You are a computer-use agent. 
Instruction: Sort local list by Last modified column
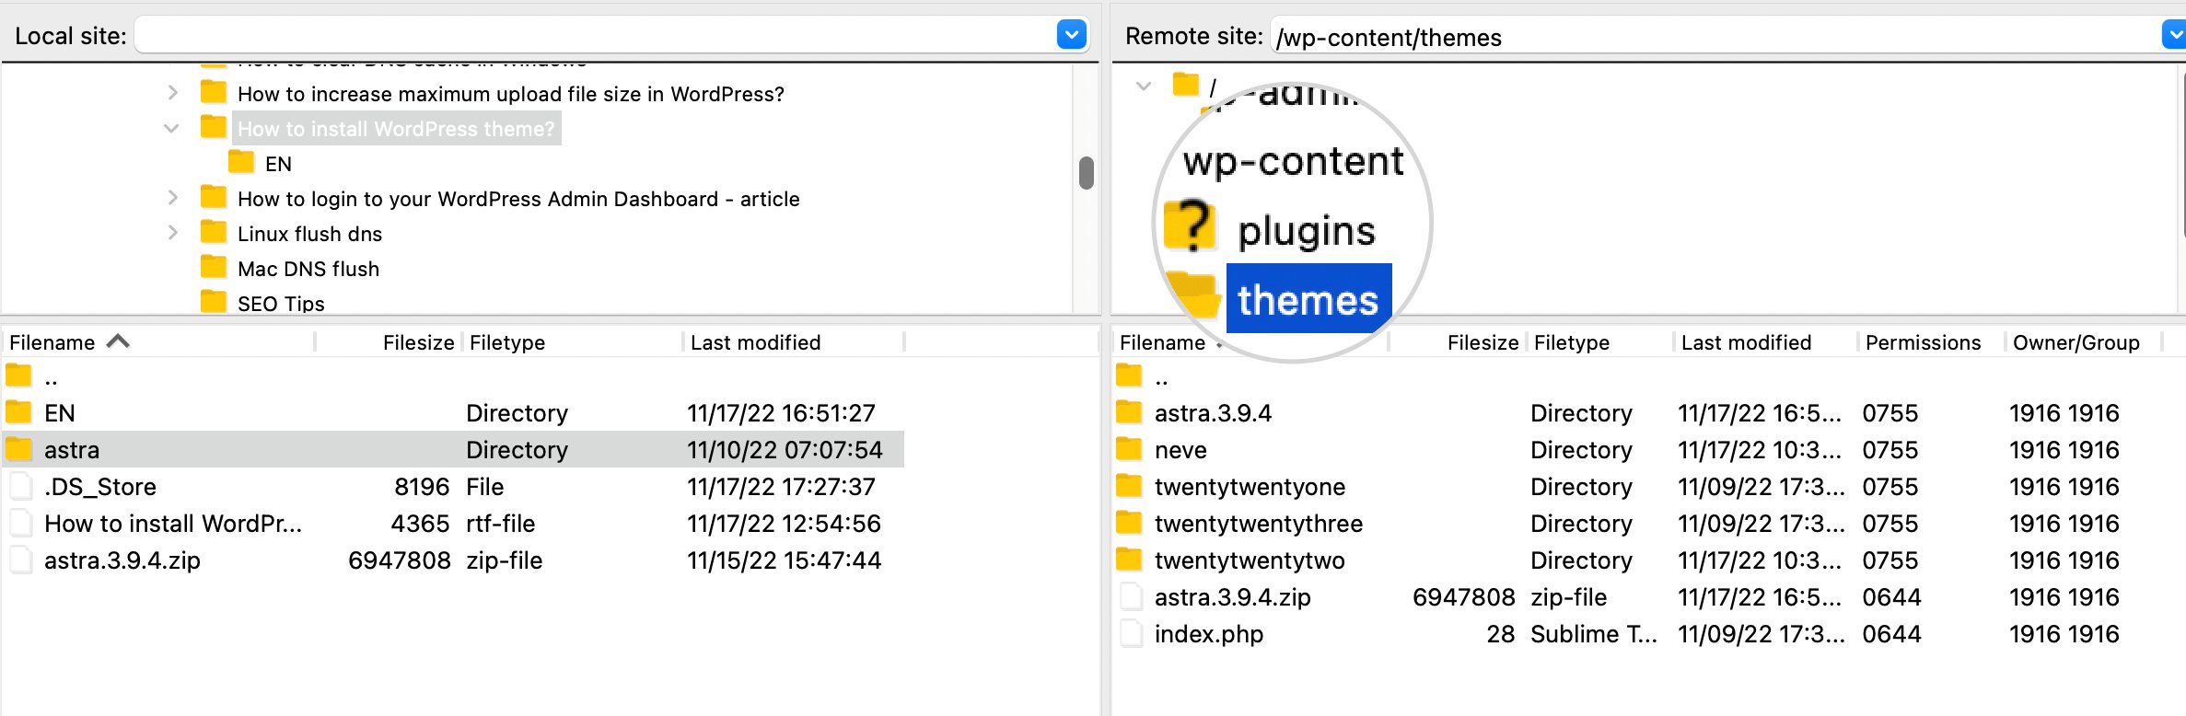(755, 342)
